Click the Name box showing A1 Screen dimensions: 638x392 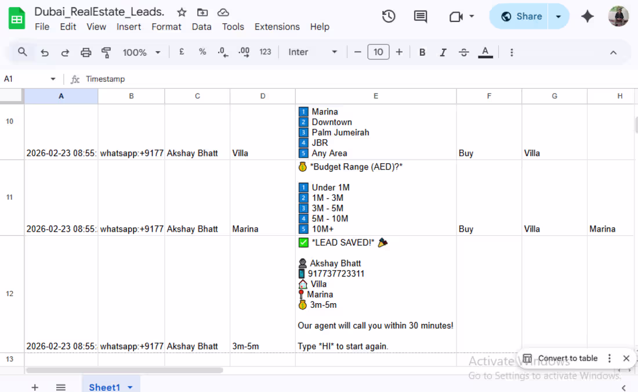25,79
